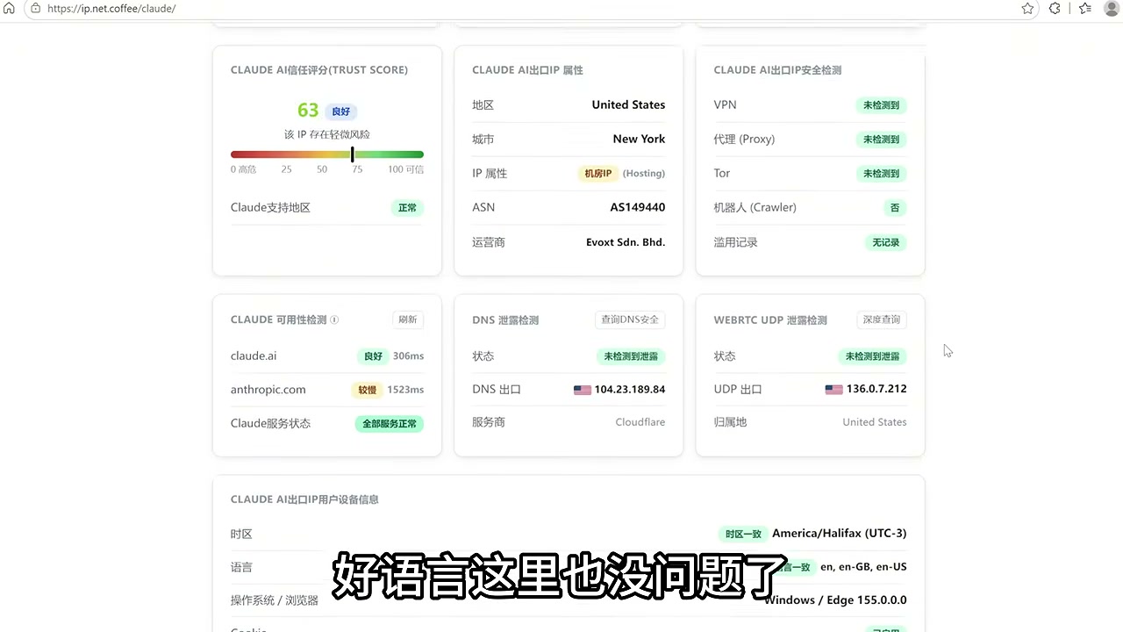Click the 时区一致 badge
The height and width of the screenshot is (632, 1123).
[x=743, y=534]
